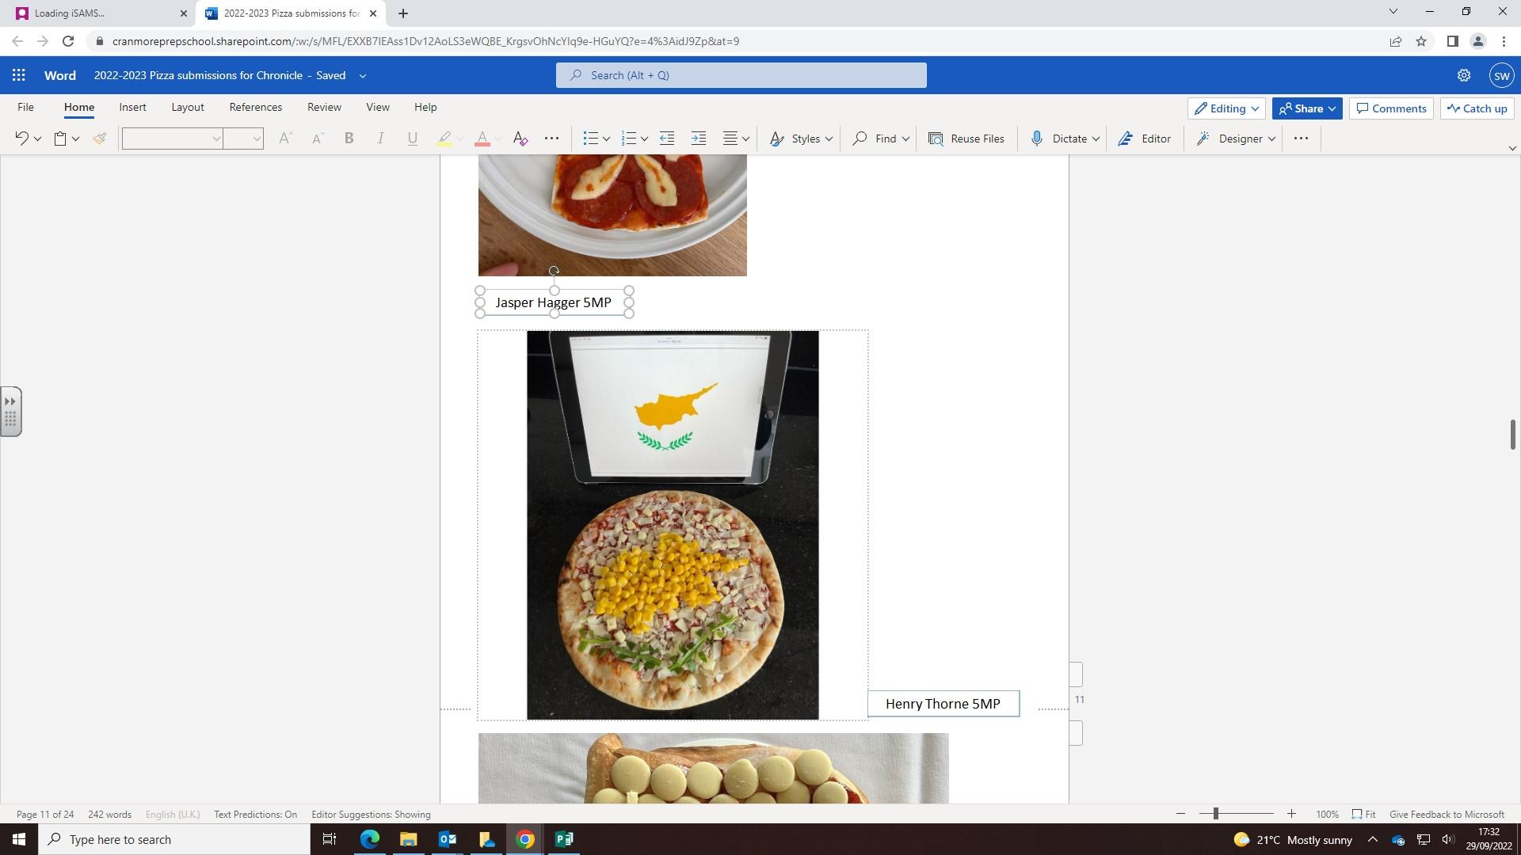This screenshot has width=1521, height=855.
Task: Click the Comments button
Action: click(1391, 108)
